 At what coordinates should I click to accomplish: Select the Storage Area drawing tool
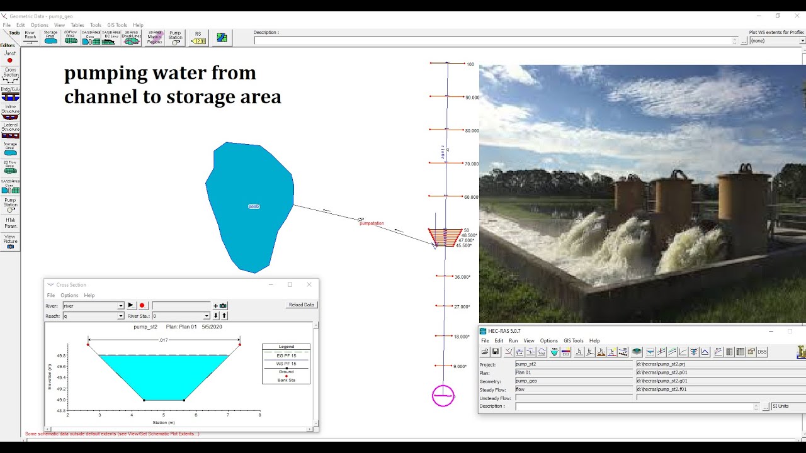(x=50, y=37)
